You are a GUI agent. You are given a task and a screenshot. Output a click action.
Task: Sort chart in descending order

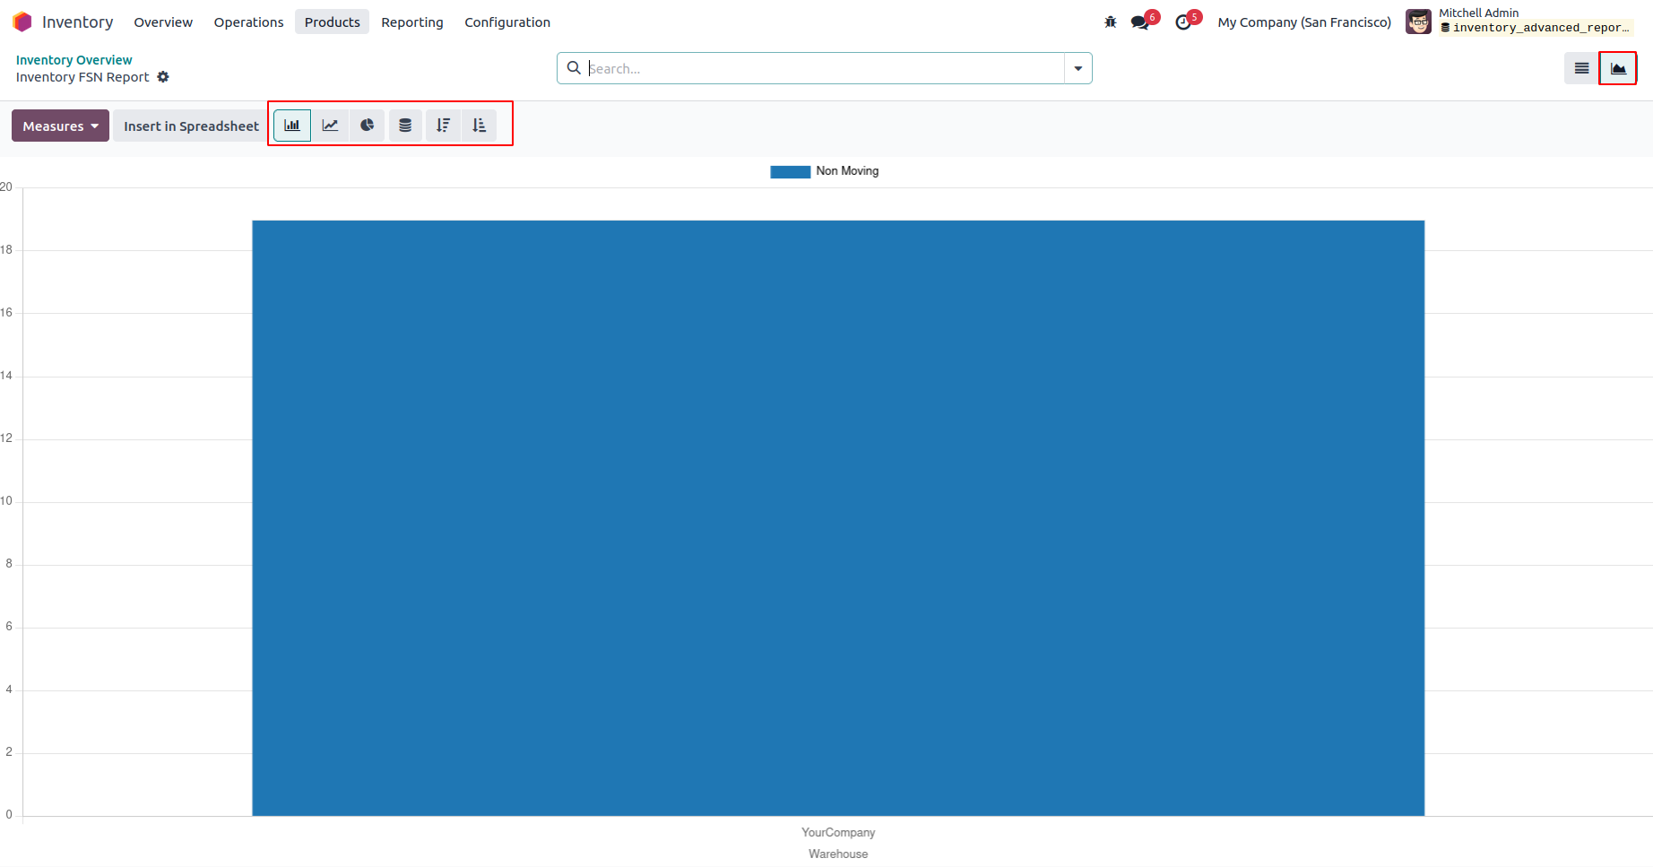tap(443, 126)
